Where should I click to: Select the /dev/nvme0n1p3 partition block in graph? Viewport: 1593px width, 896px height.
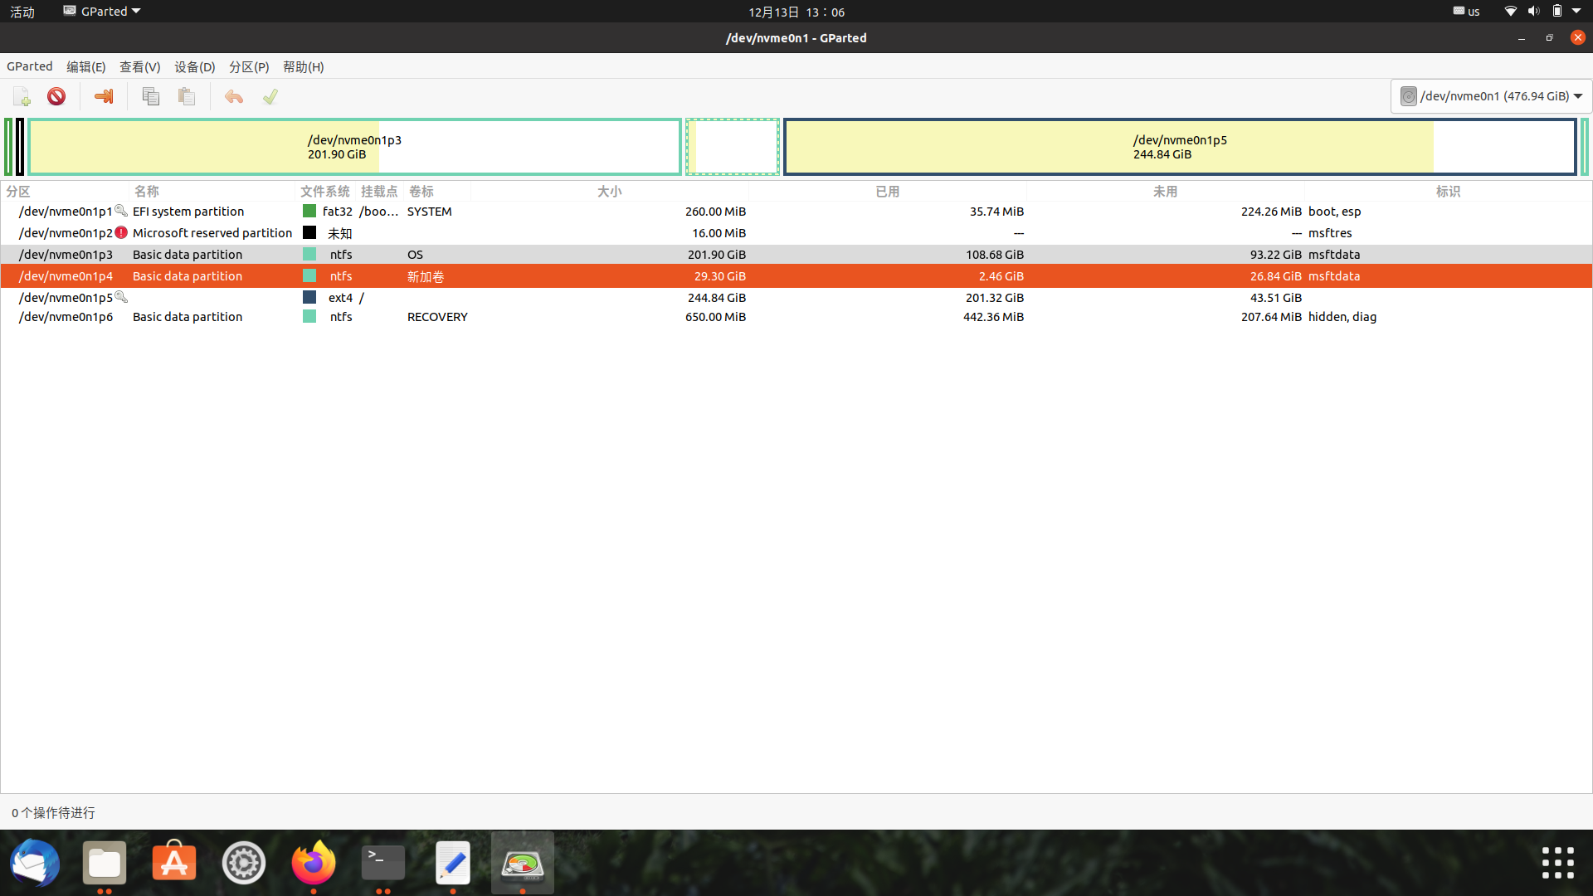click(x=354, y=147)
